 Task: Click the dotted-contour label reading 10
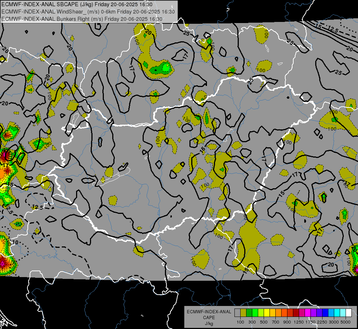(15, 242)
